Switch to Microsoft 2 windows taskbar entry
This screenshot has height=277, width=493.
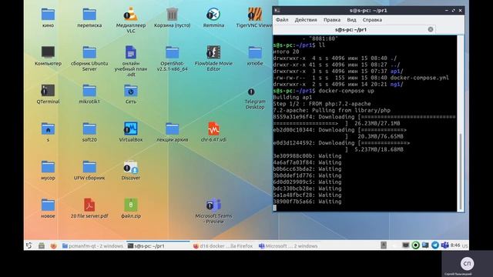coord(288,246)
